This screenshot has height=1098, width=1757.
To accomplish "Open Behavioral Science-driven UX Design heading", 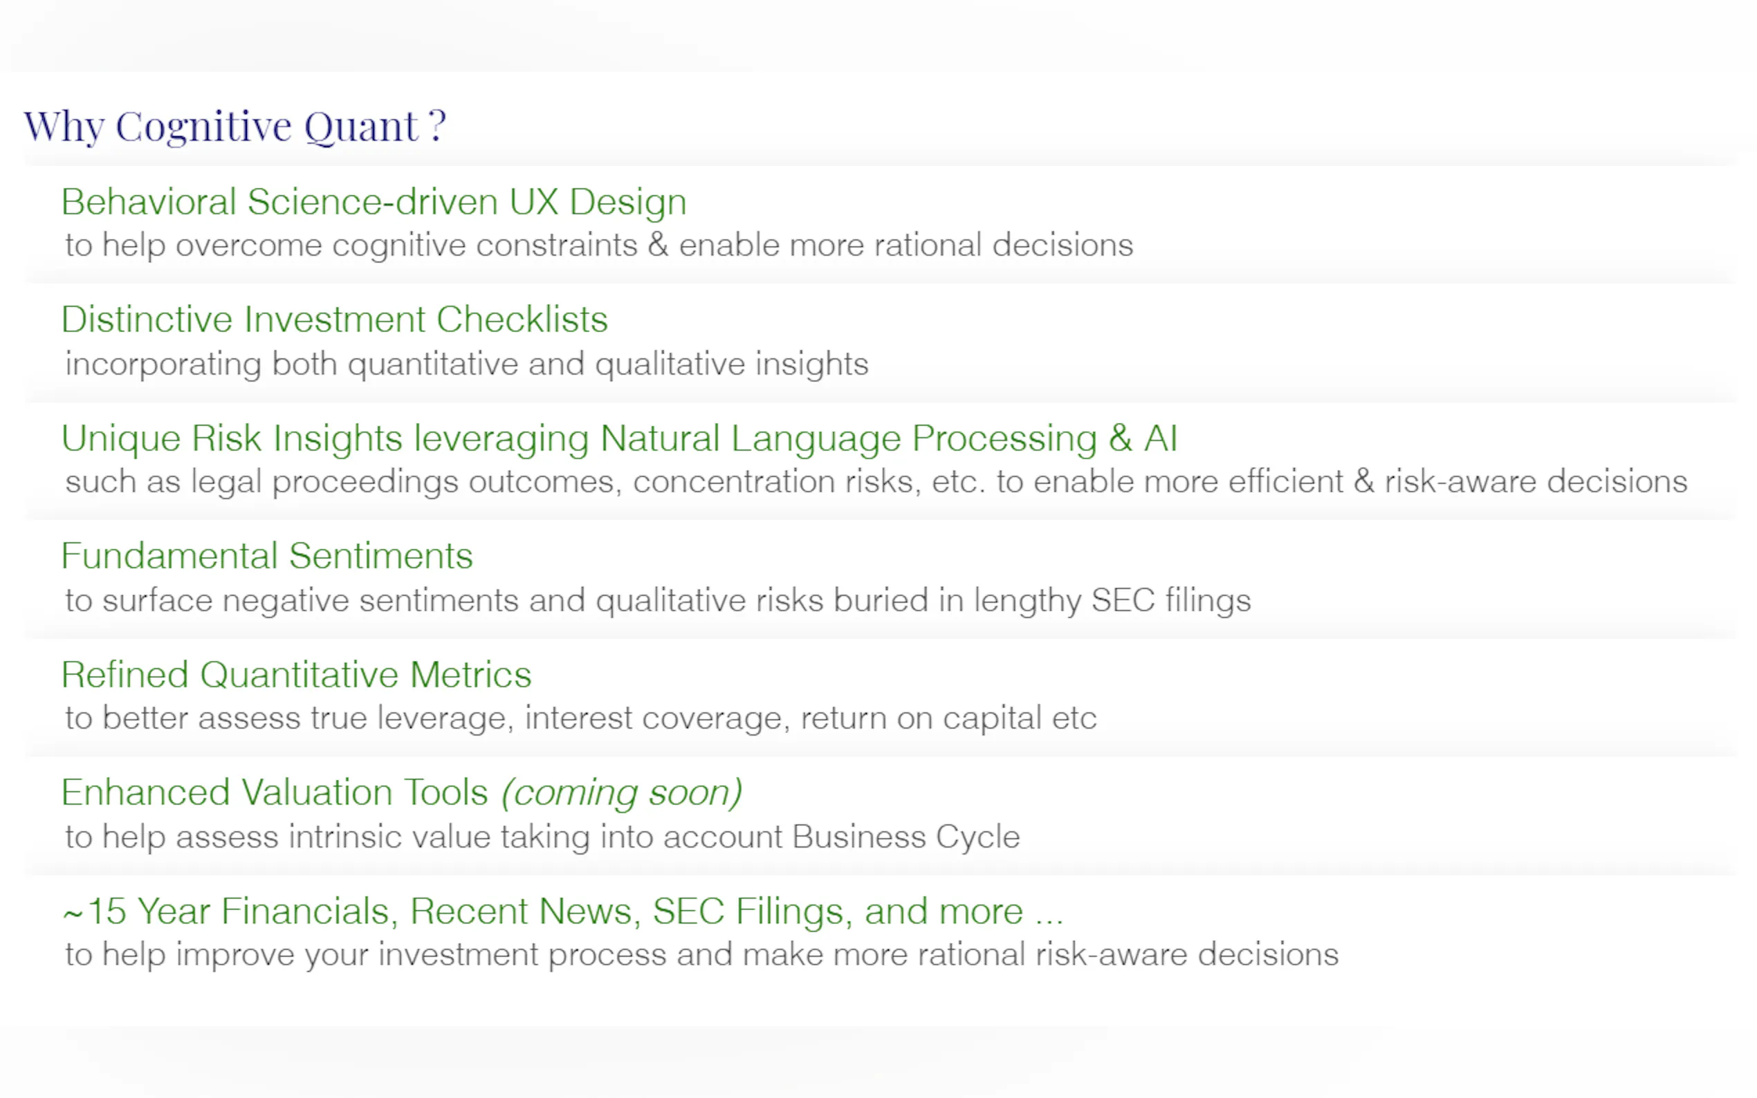I will tap(374, 202).
